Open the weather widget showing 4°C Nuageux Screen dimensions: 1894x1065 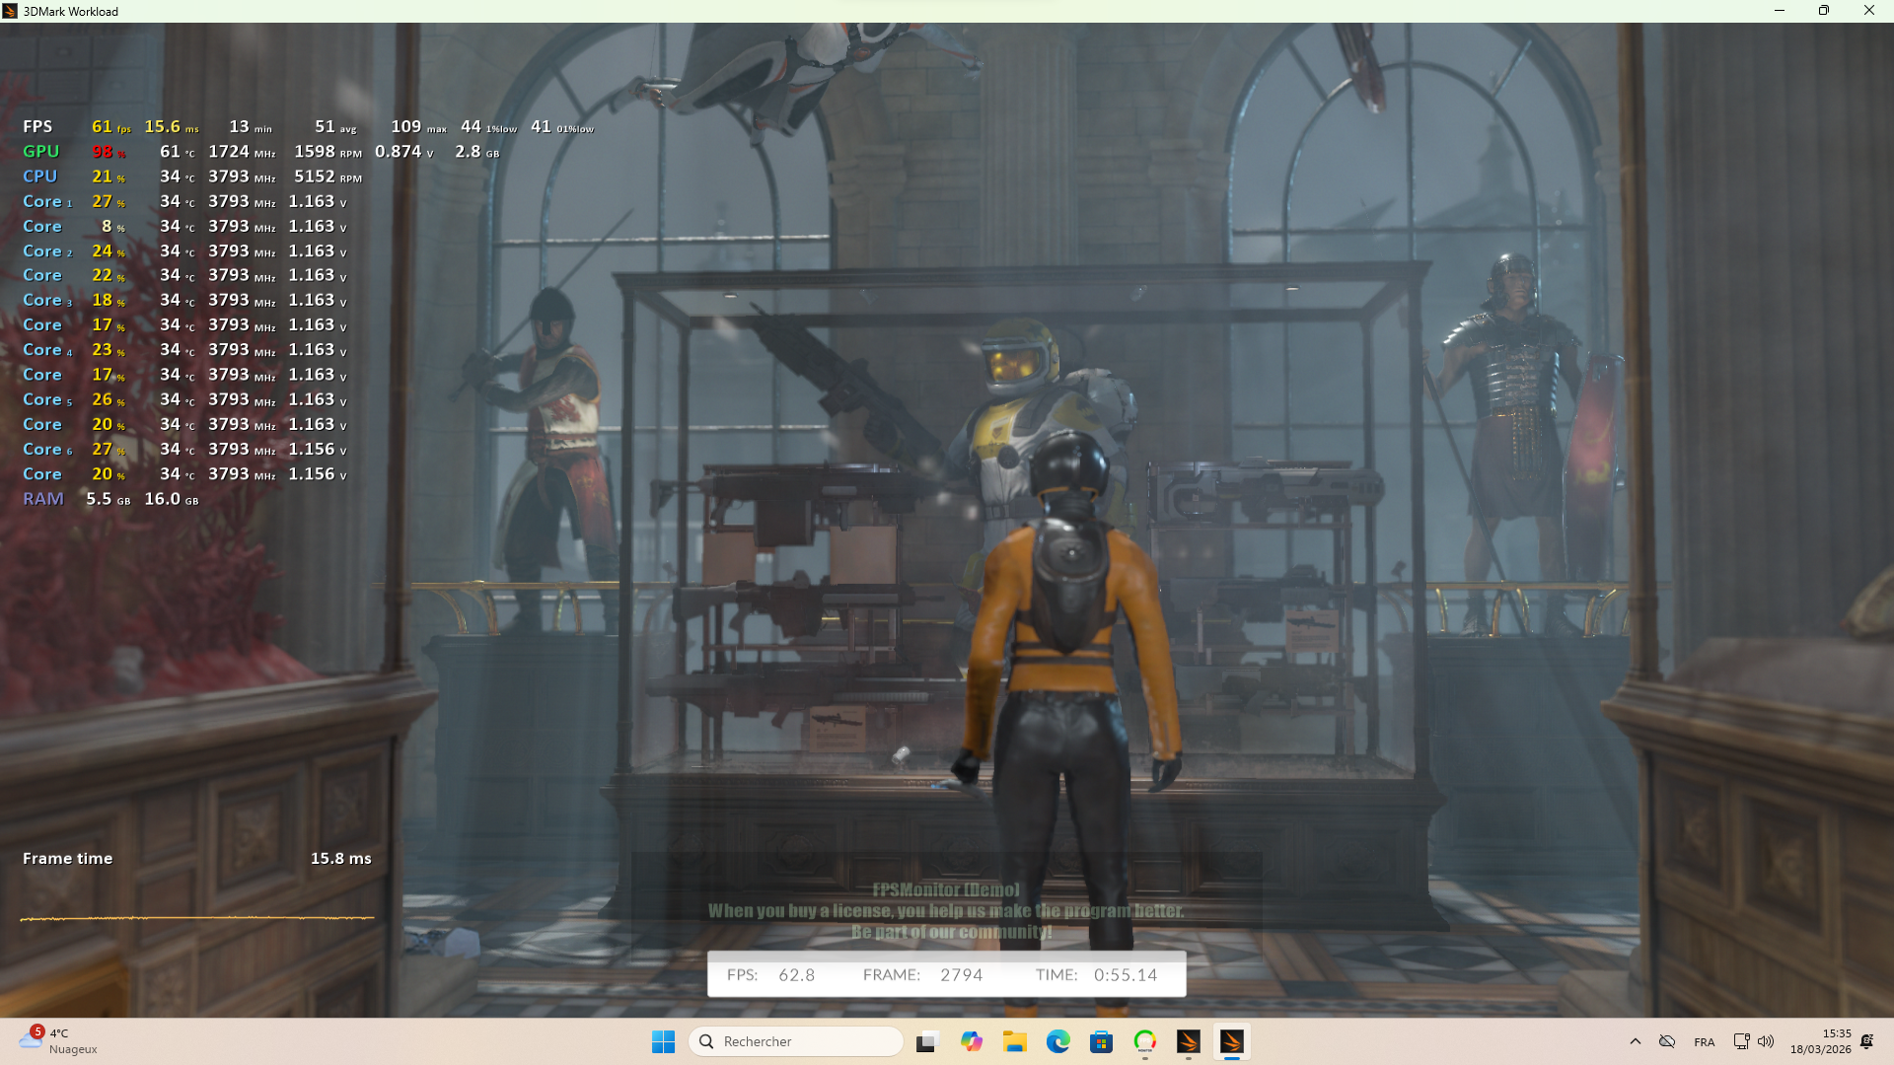coord(59,1041)
